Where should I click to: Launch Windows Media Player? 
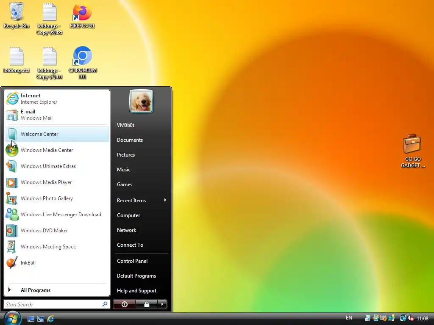tap(57, 182)
